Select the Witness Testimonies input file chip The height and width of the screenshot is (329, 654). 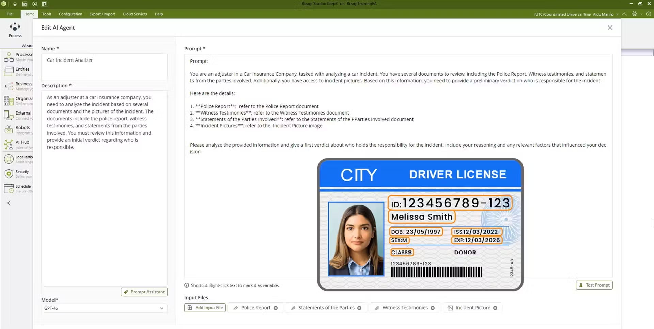(405, 308)
